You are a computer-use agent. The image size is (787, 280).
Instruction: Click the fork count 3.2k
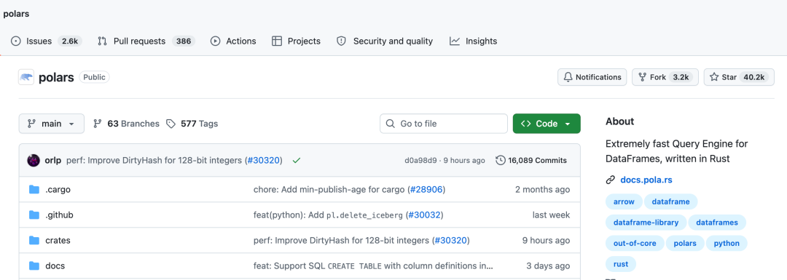coord(681,77)
